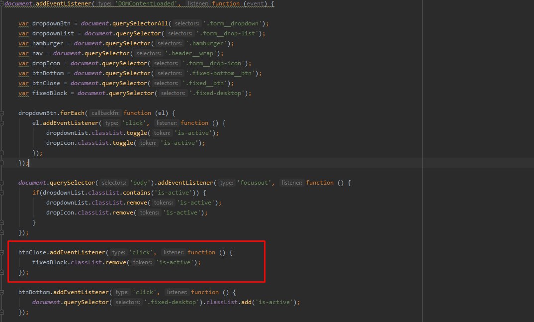
Task: Click 'remove' on dropIcon.classList line
Action: (123, 213)
